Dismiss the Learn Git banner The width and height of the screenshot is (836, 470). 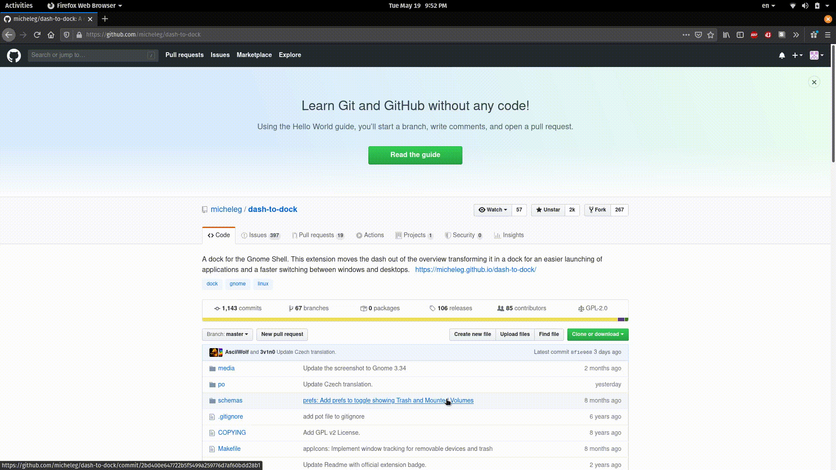coord(814,82)
